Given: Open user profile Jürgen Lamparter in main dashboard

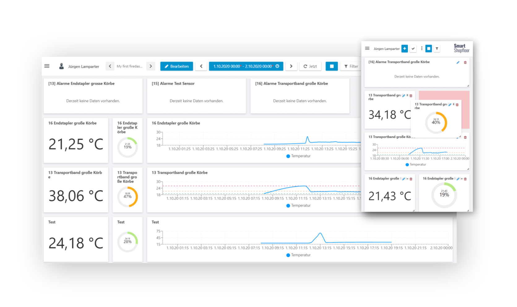Looking at the screenshot, I should 79,66.
